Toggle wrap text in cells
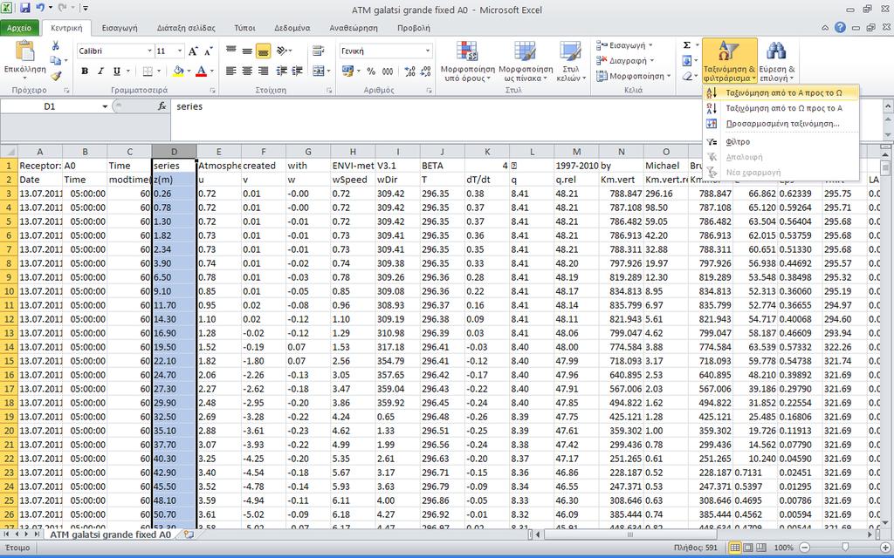Screen dimensions: 894x558 tap(318, 51)
